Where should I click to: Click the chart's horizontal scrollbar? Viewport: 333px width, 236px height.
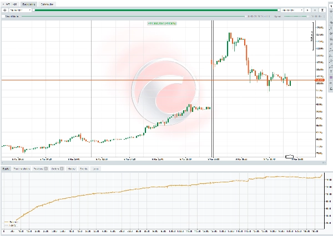tap(164, 163)
